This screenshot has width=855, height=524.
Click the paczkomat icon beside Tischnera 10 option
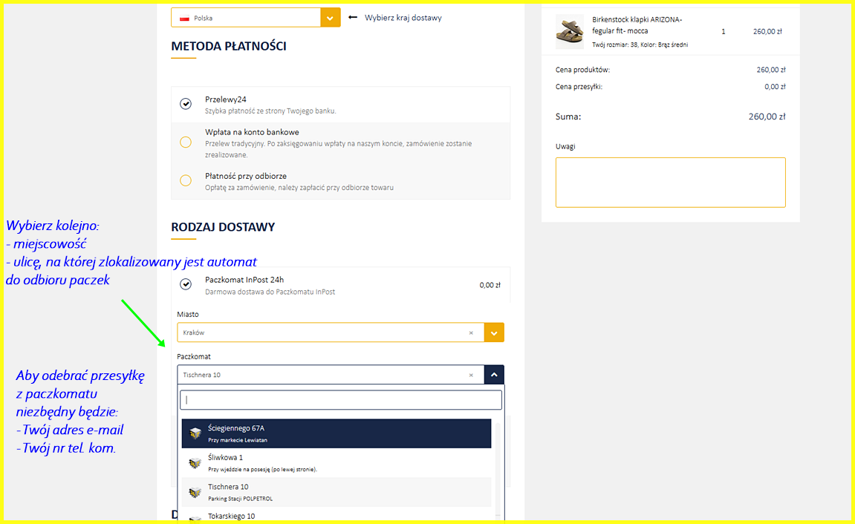(x=195, y=492)
